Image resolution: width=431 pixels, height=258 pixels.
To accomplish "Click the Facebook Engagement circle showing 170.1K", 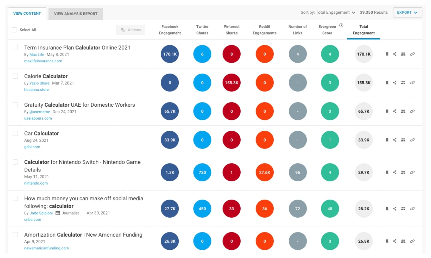I will point(170,54).
